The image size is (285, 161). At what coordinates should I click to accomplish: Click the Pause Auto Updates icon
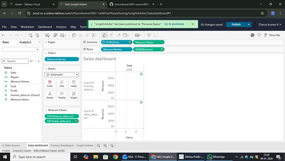(37, 35)
